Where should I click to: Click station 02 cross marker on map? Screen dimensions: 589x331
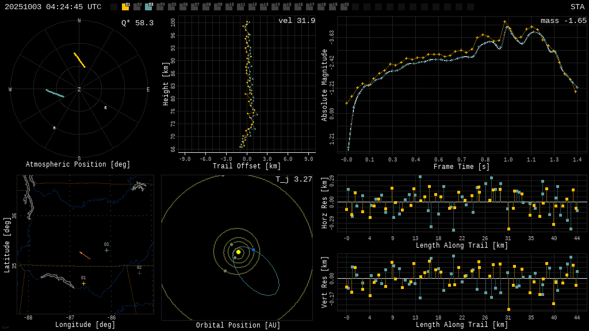click(139, 273)
